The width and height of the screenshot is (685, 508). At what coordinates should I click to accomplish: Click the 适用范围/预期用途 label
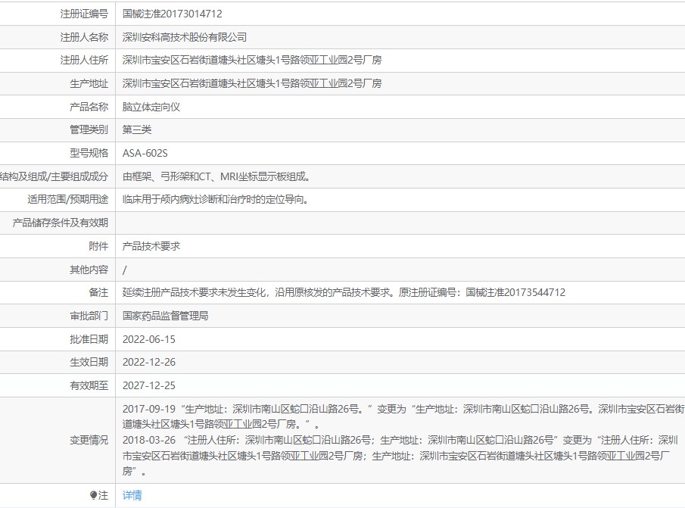pyautogui.click(x=67, y=200)
